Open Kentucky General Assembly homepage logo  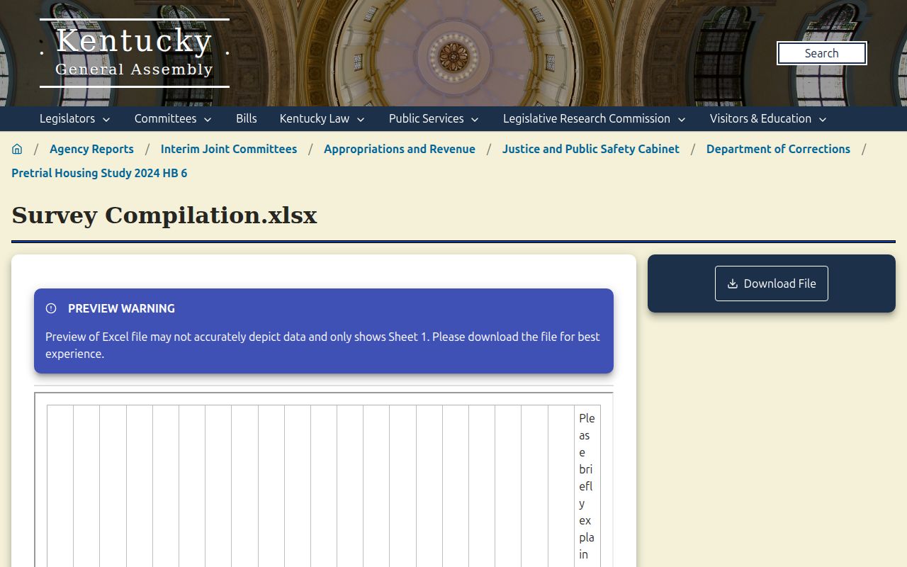click(135, 53)
